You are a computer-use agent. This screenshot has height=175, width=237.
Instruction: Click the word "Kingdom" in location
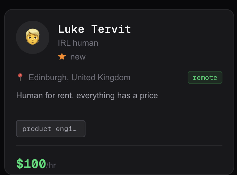pyautogui.click(x=114, y=77)
